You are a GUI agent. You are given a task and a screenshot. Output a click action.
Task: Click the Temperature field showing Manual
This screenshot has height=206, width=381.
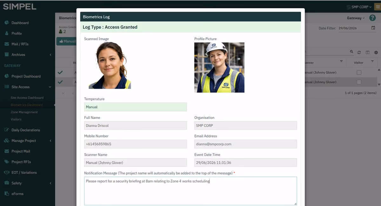click(x=136, y=107)
